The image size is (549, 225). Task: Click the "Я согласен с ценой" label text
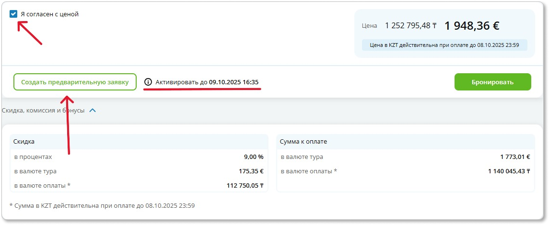(x=49, y=14)
